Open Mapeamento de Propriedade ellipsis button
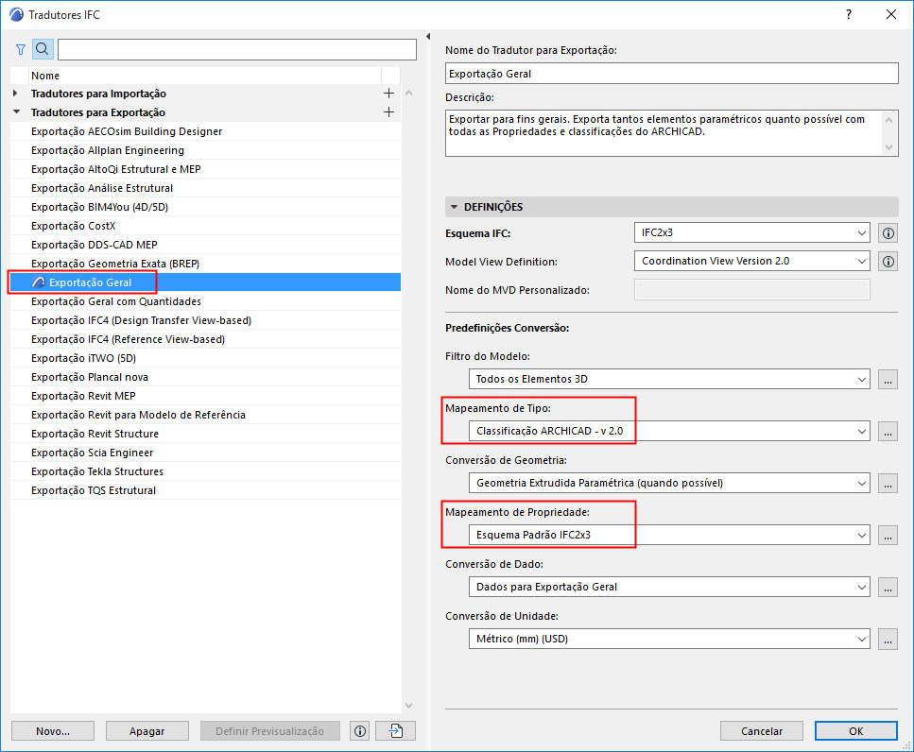914x752 pixels. [888, 535]
